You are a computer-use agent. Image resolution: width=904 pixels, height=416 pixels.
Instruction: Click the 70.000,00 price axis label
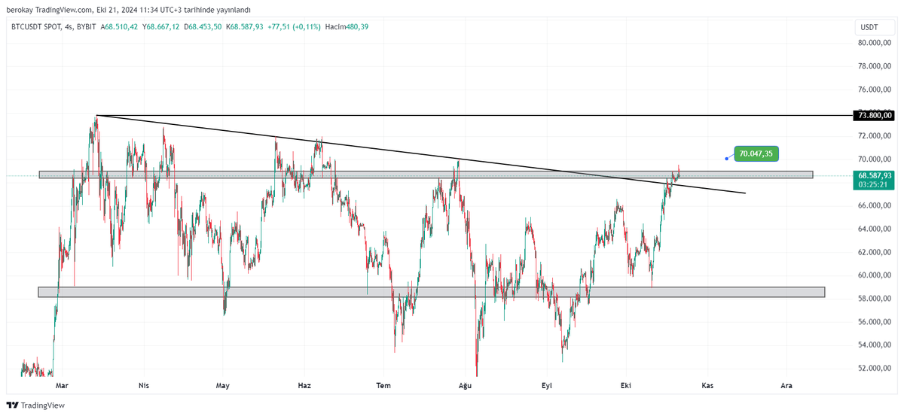click(875, 159)
